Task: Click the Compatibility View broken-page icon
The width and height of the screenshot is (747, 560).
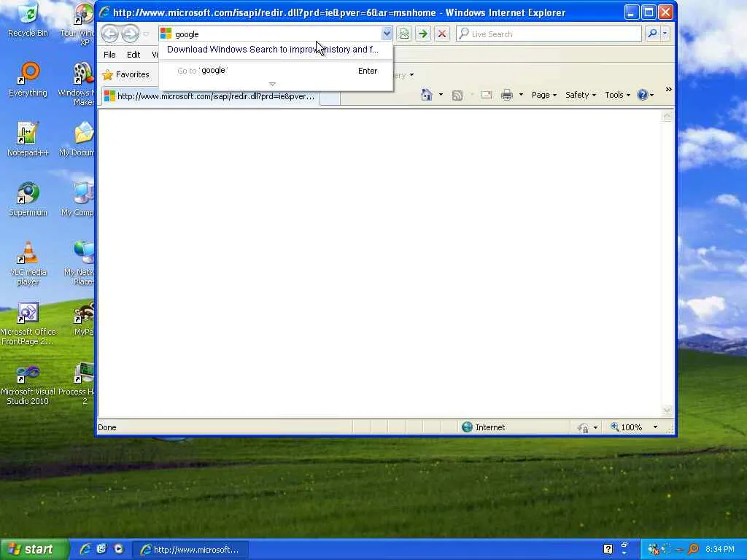Action: click(404, 34)
